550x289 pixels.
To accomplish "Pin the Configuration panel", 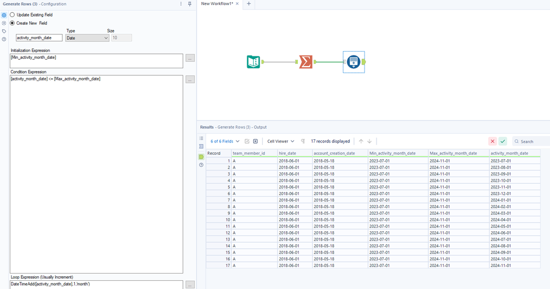I will [190, 4].
